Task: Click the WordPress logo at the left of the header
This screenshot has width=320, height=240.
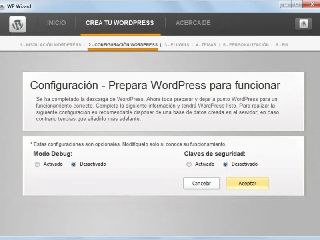Action: tap(18, 24)
